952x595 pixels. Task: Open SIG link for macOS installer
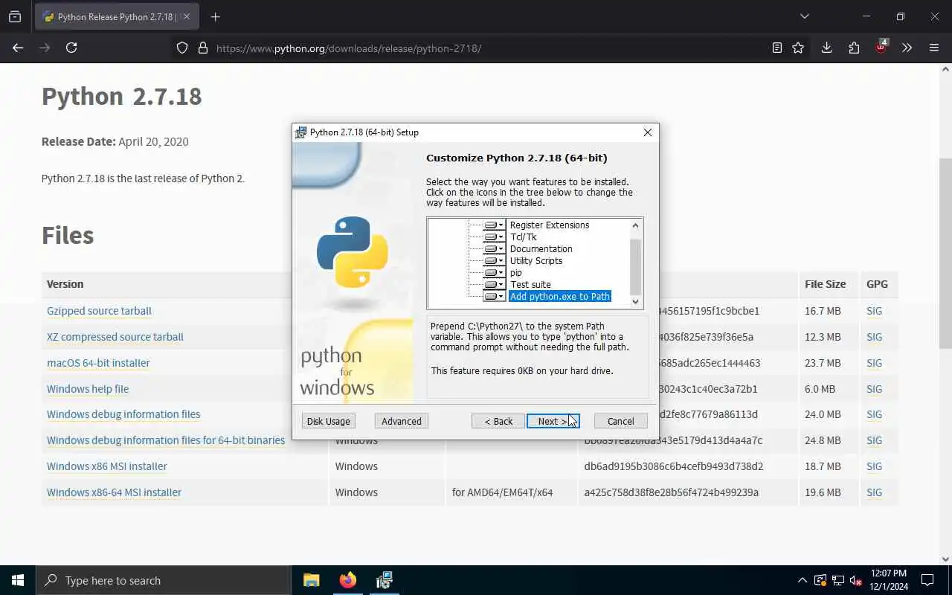coord(874,363)
